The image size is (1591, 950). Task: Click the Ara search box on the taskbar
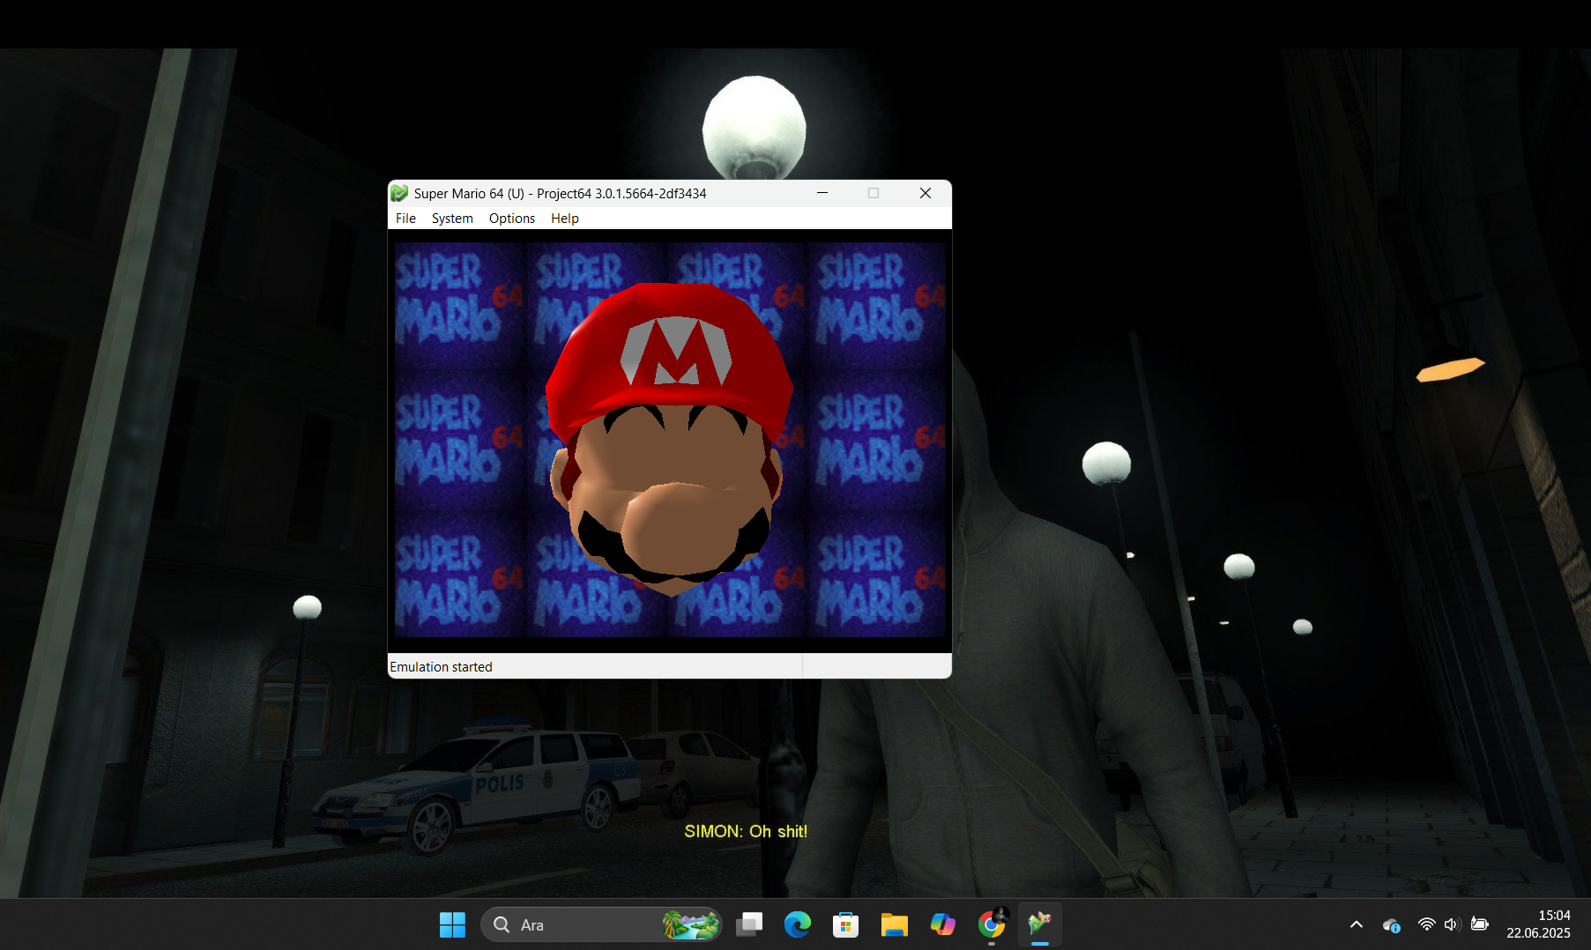tap(601, 924)
